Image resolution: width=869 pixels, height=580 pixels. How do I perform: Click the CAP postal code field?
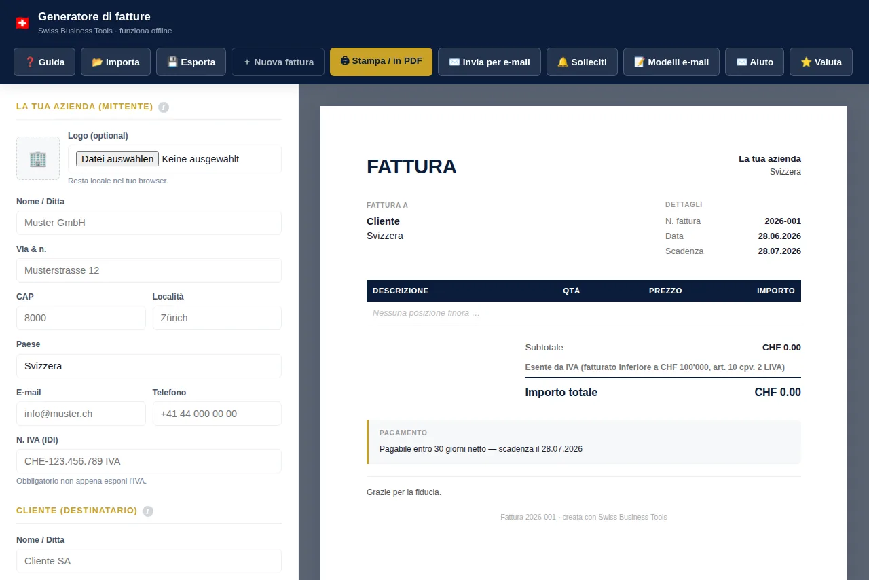point(81,318)
